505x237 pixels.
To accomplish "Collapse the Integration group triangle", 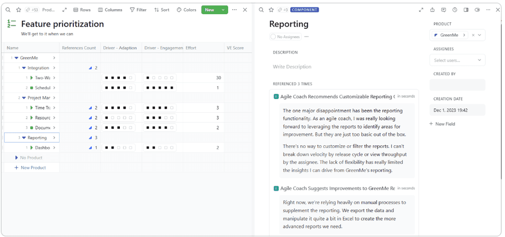I will point(24,68).
